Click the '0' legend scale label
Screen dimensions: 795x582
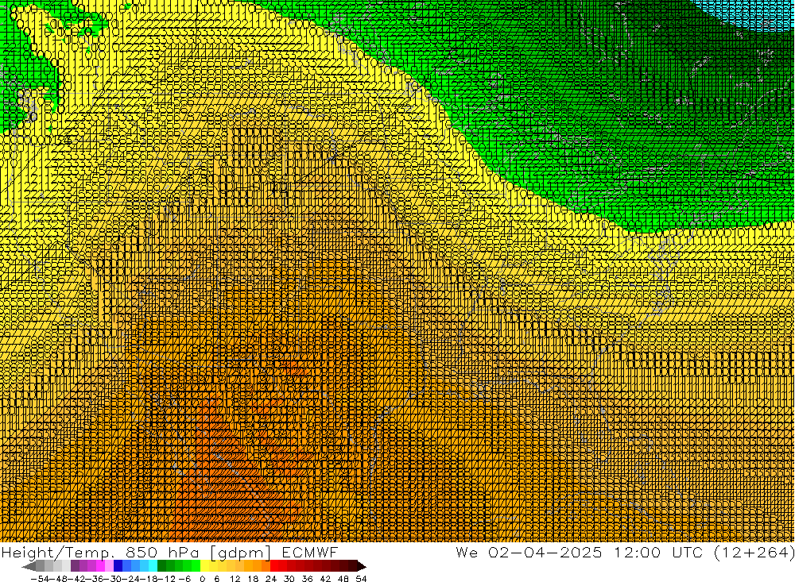[203, 579]
